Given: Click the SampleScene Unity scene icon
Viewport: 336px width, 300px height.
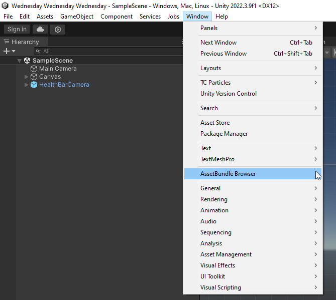Looking at the screenshot, I should [x=27, y=61].
